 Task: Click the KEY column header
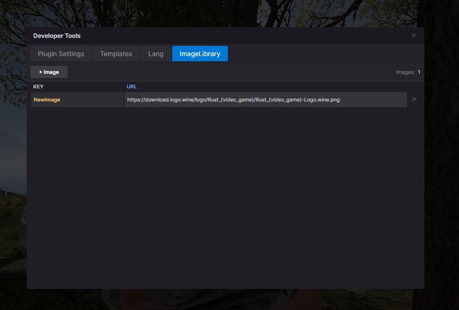(38, 87)
